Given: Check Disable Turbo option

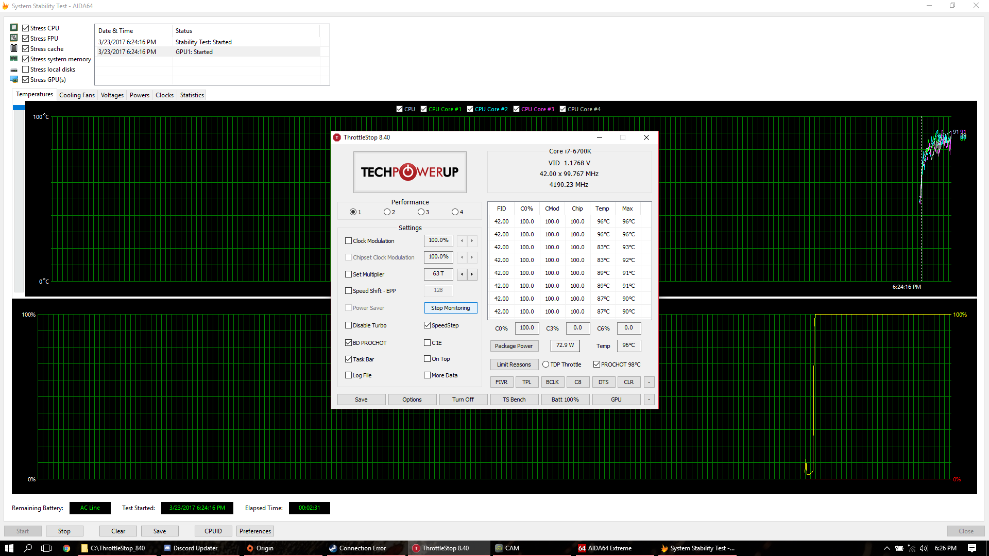Looking at the screenshot, I should tap(349, 325).
